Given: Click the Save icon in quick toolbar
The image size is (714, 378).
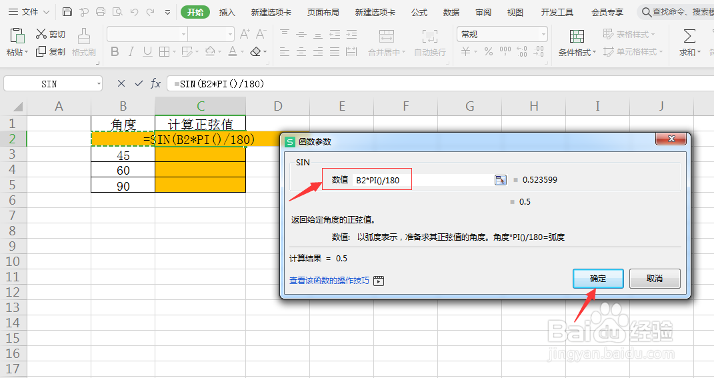Looking at the screenshot, I should [67, 12].
